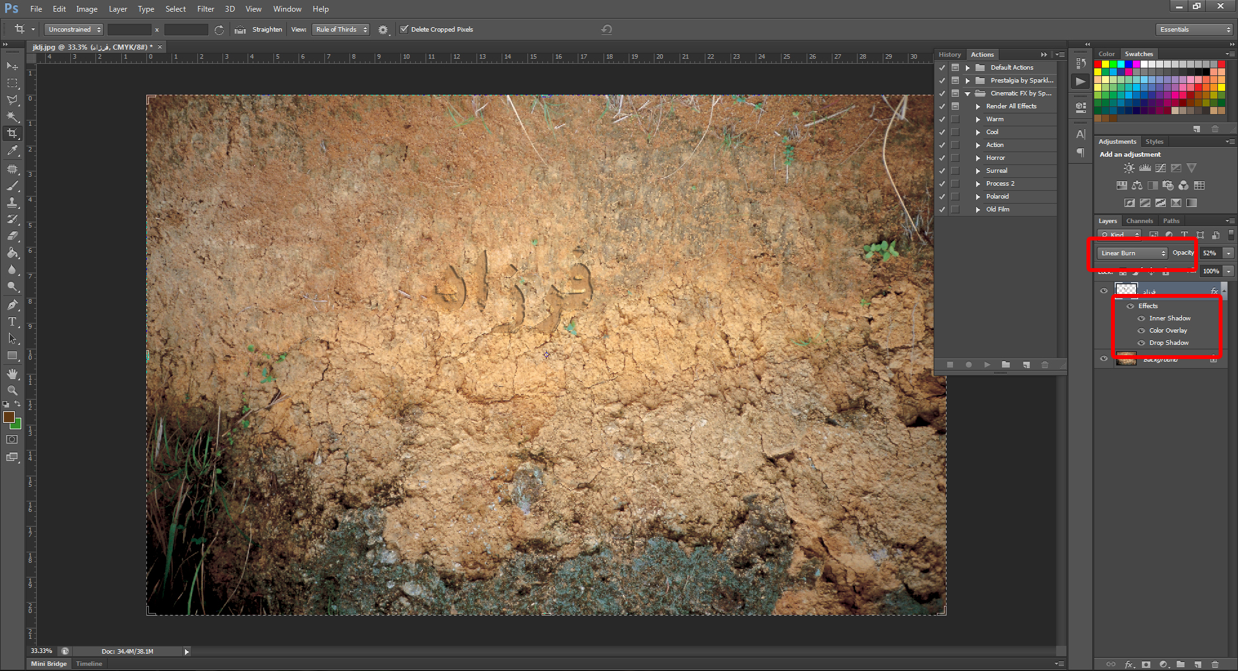This screenshot has width=1238, height=671.
Task: Hide the Drop Shadow effect
Action: pos(1141,343)
